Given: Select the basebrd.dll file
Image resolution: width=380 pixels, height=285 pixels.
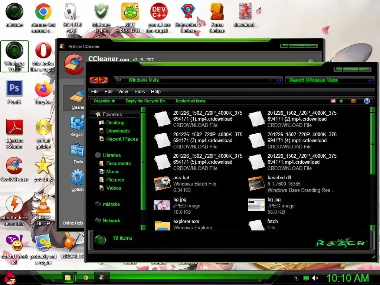Looking at the screenshot, I should [x=292, y=184].
